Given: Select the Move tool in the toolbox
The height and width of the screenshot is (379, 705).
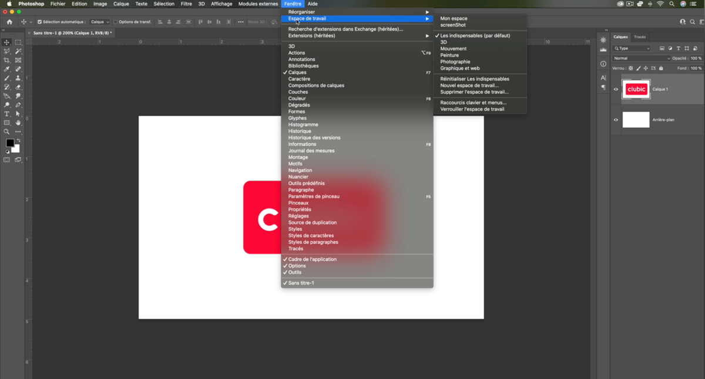Looking at the screenshot, I should 7,42.
